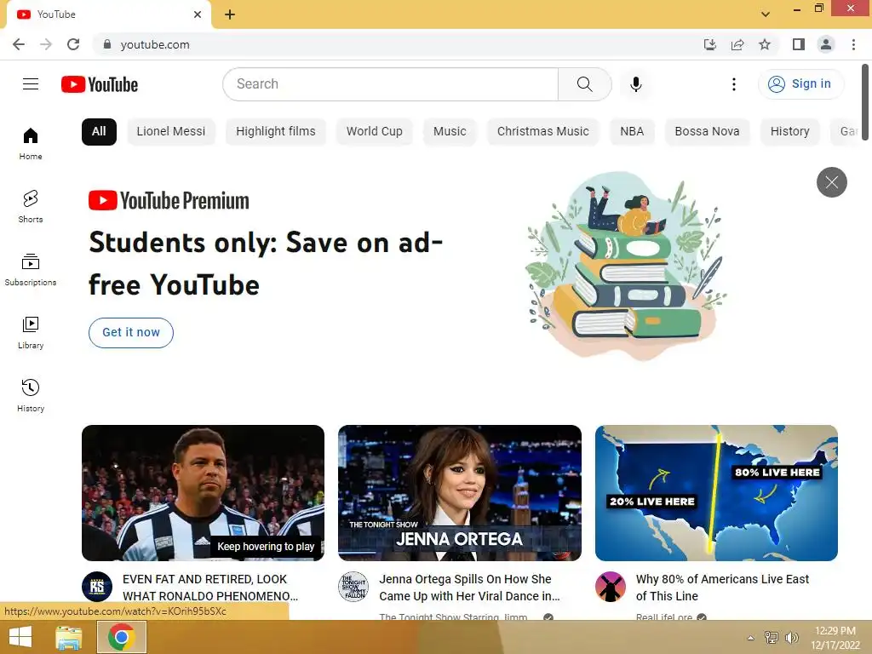Viewport: 872px width, 654px height.
Task: Select Music filter chip
Action: [450, 132]
